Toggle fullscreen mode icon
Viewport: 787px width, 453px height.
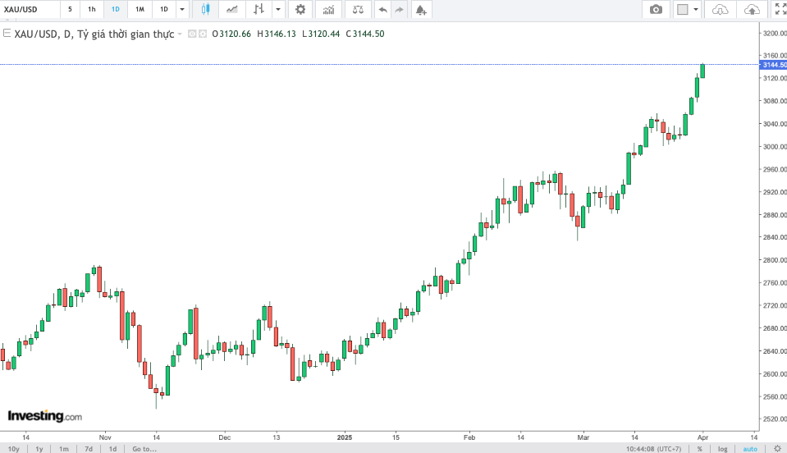pyautogui.click(x=780, y=10)
